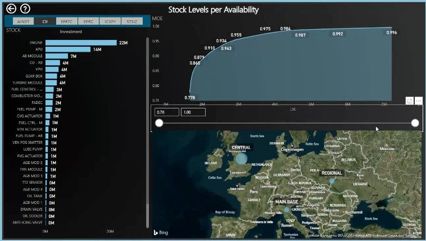Go back using the back arrow icon
This screenshot has height=241, width=426.
point(11,8)
